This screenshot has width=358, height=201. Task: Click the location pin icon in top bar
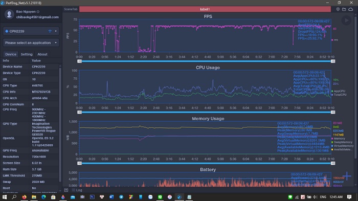click(x=338, y=9)
